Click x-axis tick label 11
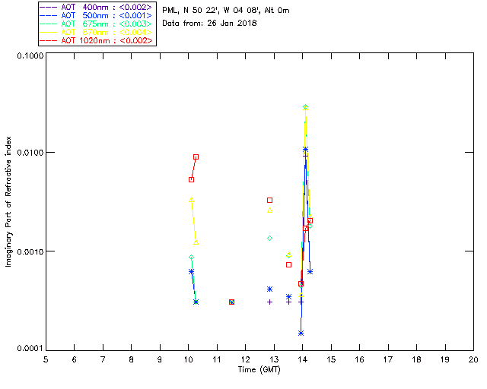The image size is (487, 389). coord(217,359)
